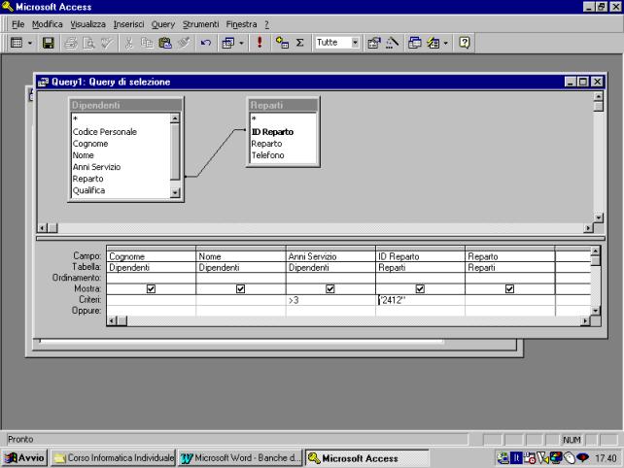Click the Copy icon in toolbar

[x=147, y=43]
